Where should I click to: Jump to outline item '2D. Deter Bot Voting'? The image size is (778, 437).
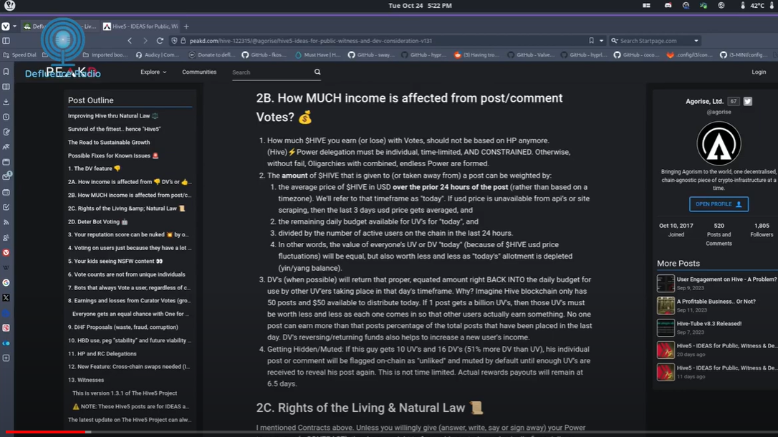pos(97,222)
